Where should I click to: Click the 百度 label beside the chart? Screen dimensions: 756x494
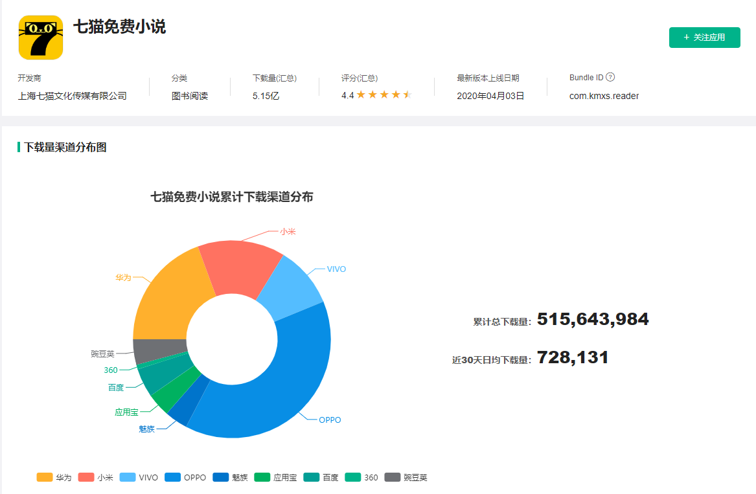click(x=116, y=387)
